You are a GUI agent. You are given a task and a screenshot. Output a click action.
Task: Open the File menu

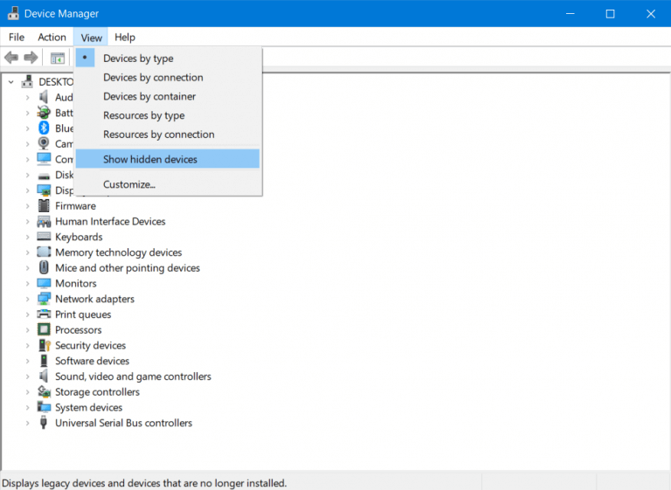pos(17,38)
